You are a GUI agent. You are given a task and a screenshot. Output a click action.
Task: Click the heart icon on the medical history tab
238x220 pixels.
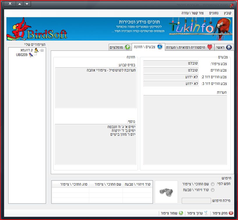pos(210,47)
